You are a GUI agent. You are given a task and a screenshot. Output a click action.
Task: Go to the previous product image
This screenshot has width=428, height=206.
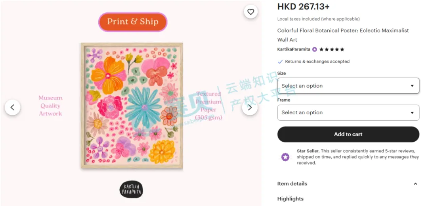pos(13,107)
